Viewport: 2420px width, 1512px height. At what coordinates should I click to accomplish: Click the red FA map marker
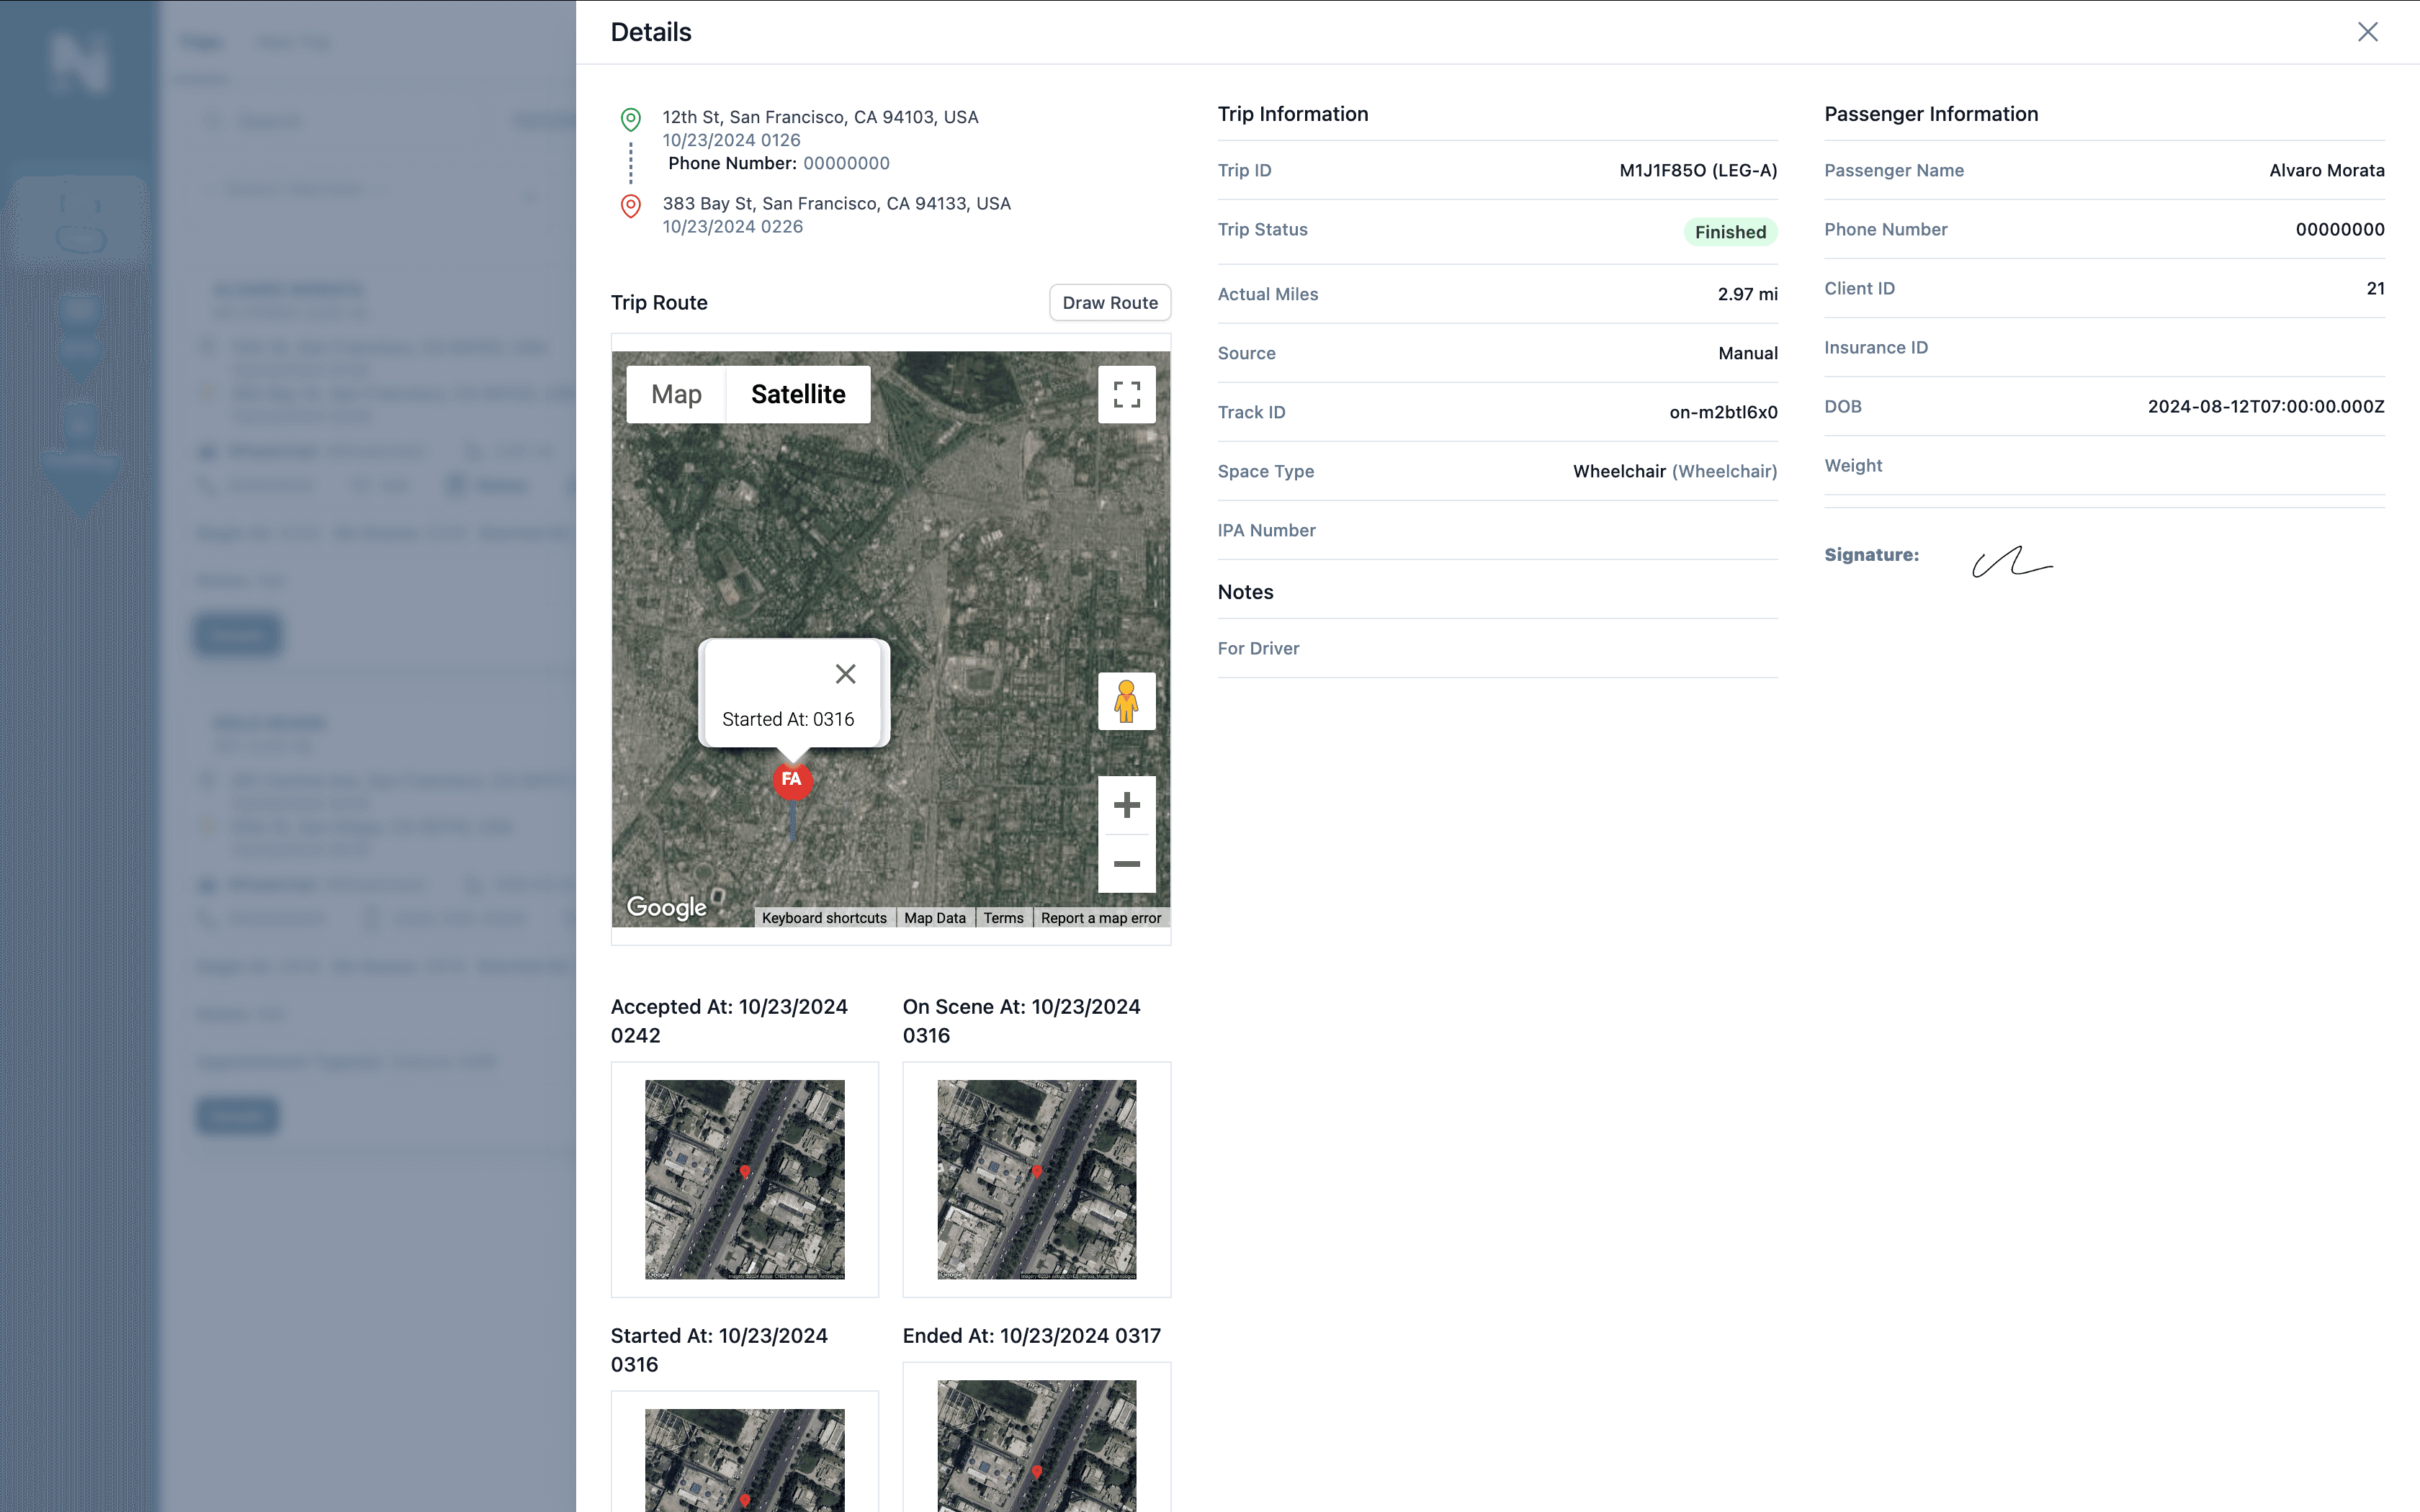792,779
